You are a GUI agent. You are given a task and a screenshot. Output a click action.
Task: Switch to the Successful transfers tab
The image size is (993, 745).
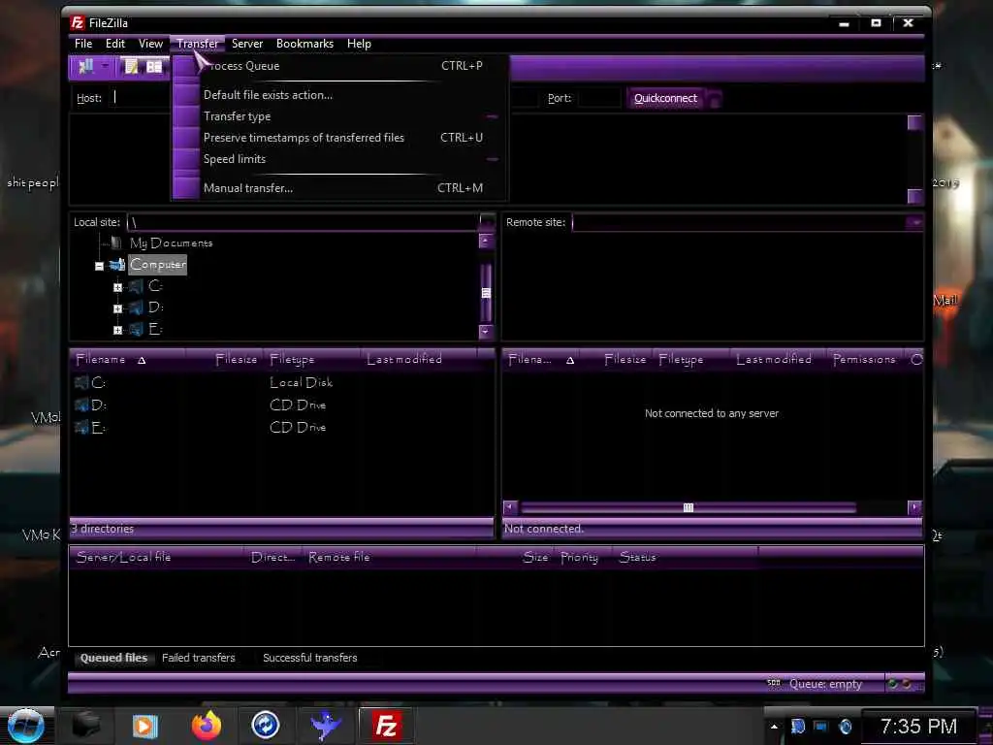tap(309, 659)
